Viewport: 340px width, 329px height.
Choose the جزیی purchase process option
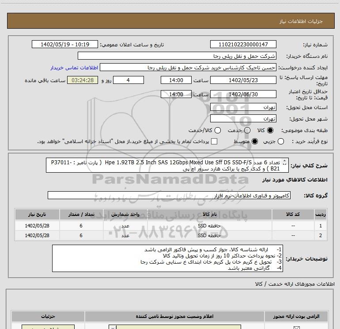pyautogui.click(x=280, y=141)
